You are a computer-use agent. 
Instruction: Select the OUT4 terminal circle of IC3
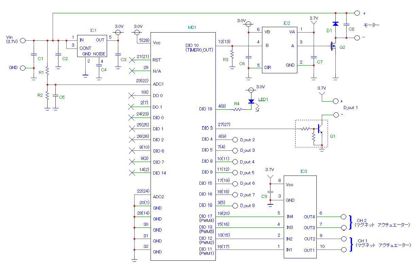point(343,217)
